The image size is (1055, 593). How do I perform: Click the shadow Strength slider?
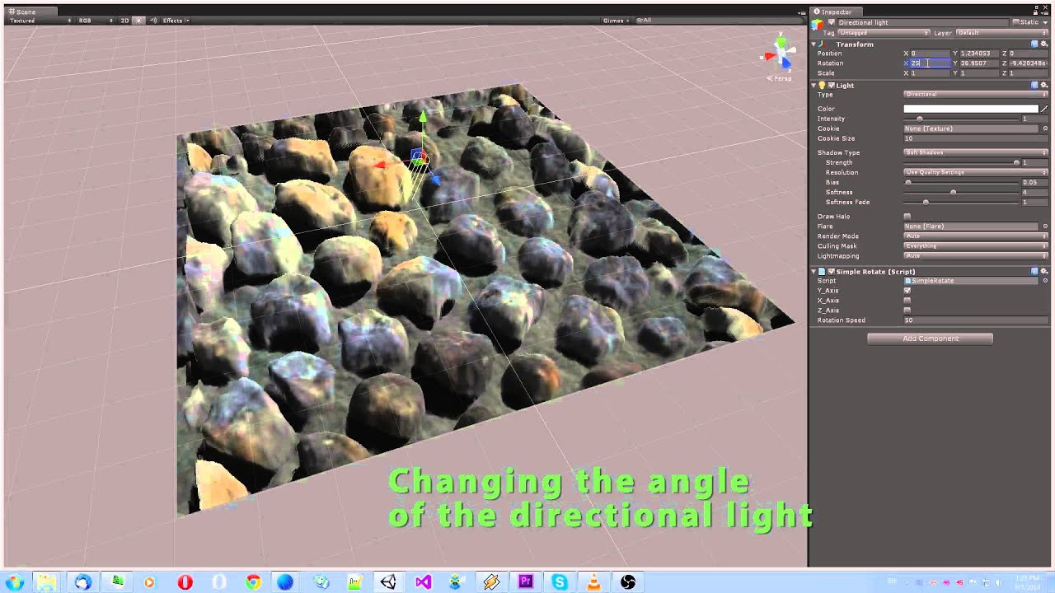pos(962,162)
